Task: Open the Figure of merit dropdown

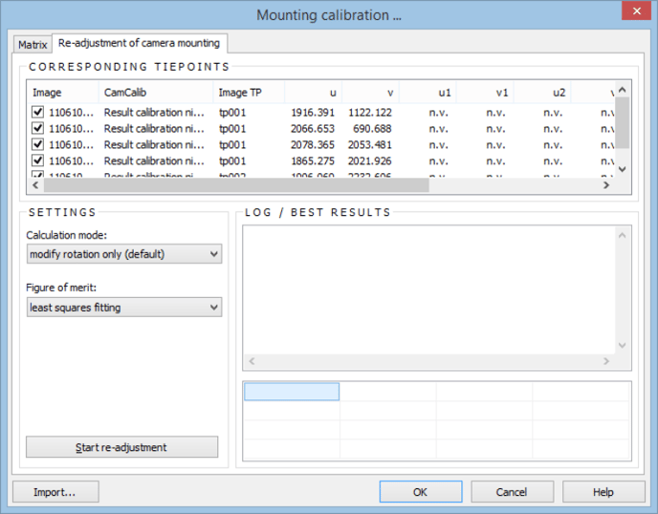Action: 124,308
